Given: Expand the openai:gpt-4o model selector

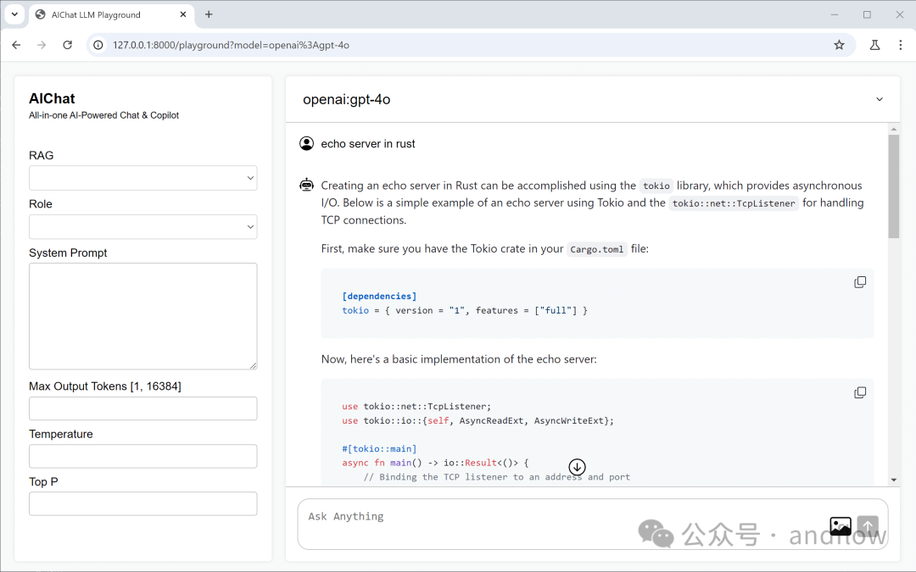Looking at the screenshot, I should [880, 100].
